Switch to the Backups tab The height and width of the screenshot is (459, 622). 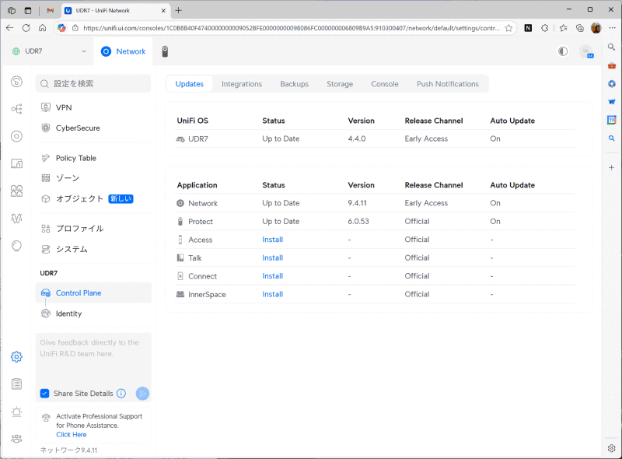(294, 84)
